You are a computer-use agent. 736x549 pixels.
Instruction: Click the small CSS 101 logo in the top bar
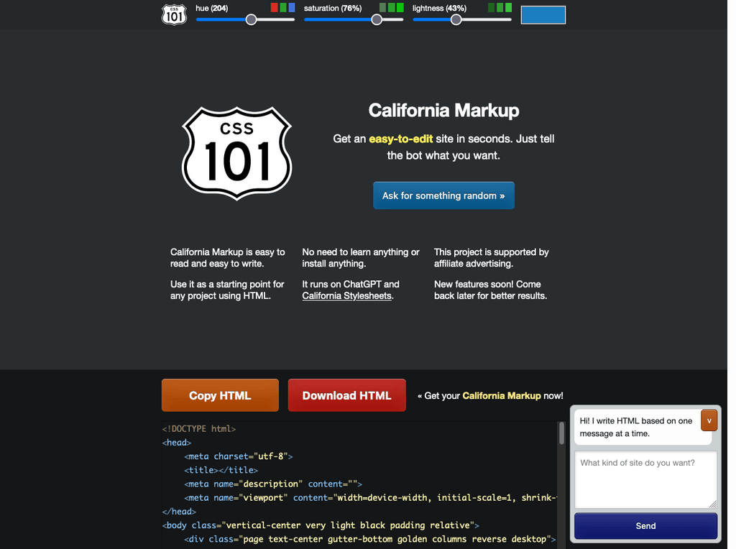(174, 14)
